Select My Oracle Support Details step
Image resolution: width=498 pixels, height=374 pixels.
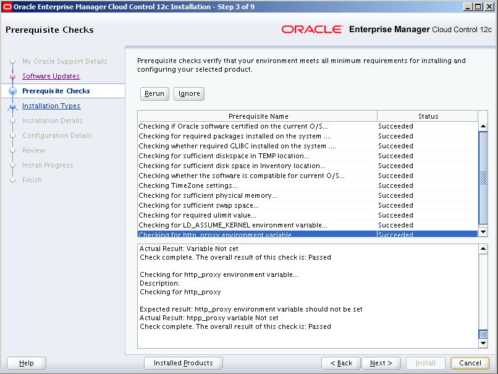[x=65, y=61]
